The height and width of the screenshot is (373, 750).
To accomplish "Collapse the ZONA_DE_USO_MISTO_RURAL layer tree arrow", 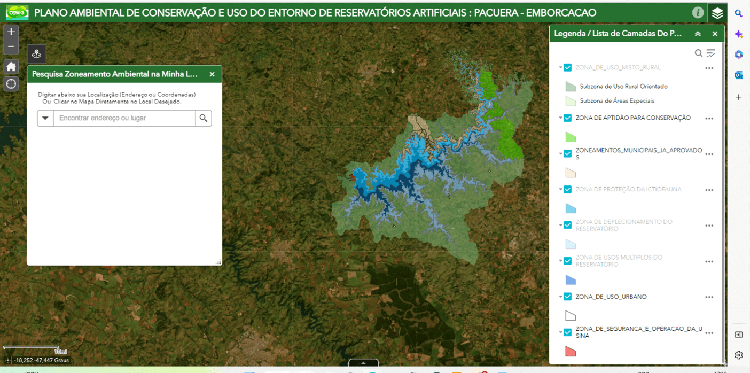I will [x=561, y=68].
